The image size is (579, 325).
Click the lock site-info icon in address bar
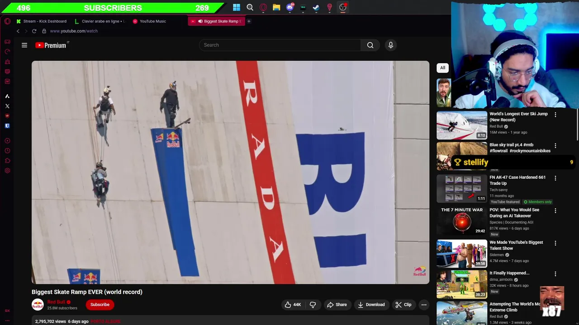[x=44, y=31]
